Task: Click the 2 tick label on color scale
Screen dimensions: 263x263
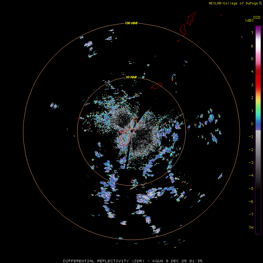Action: click(x=252, y=98)
